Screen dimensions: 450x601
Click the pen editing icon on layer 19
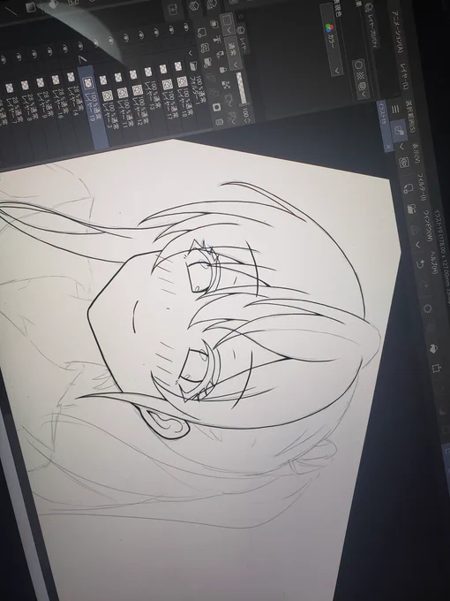(81, 59)
